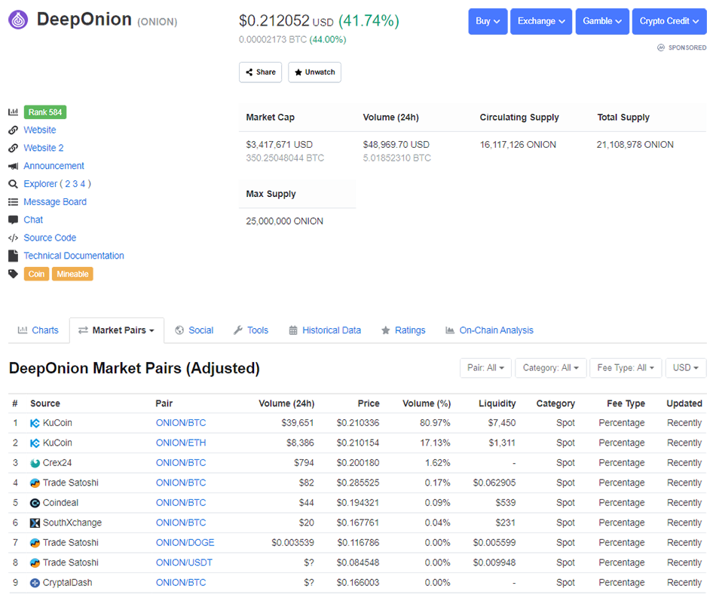Open the Chat link
The width and height of the screenshot is (716, 595).
33,219
